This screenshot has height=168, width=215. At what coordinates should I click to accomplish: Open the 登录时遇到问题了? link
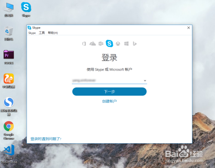(x=46, y=139)
